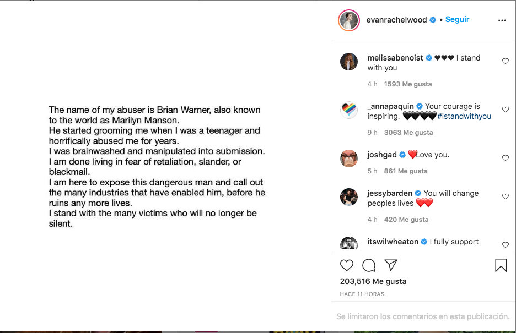Like jessybarden's comment

[505, 196]
